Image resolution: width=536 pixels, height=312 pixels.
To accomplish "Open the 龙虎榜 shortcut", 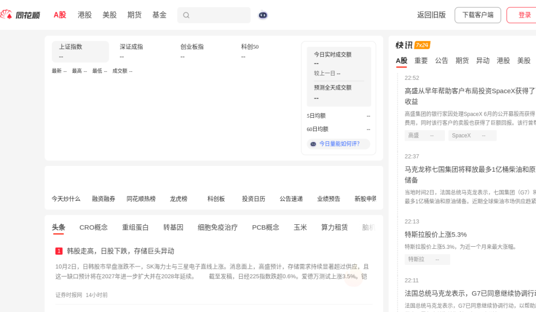I will [x=178, y=199].
